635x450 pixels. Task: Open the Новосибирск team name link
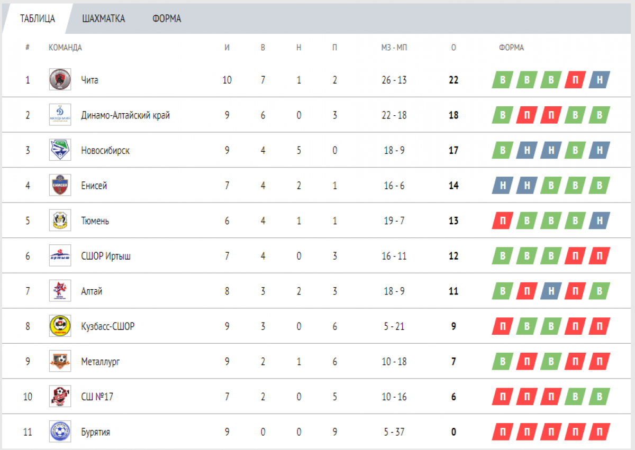(105, 151)
